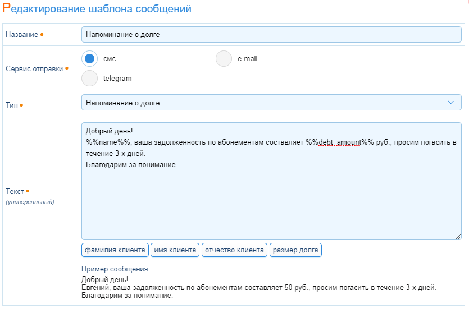
Task: Click the Пример сообщения heading
Action: pyautogui.click(x=115, y=269)
